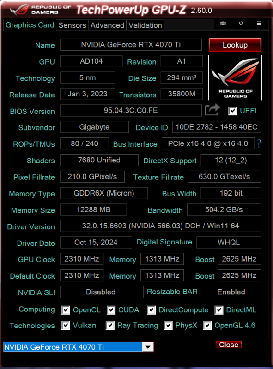Select the NVIDIA GeForce RTX 4070 Ti combo box

click(x=79, y=347)
